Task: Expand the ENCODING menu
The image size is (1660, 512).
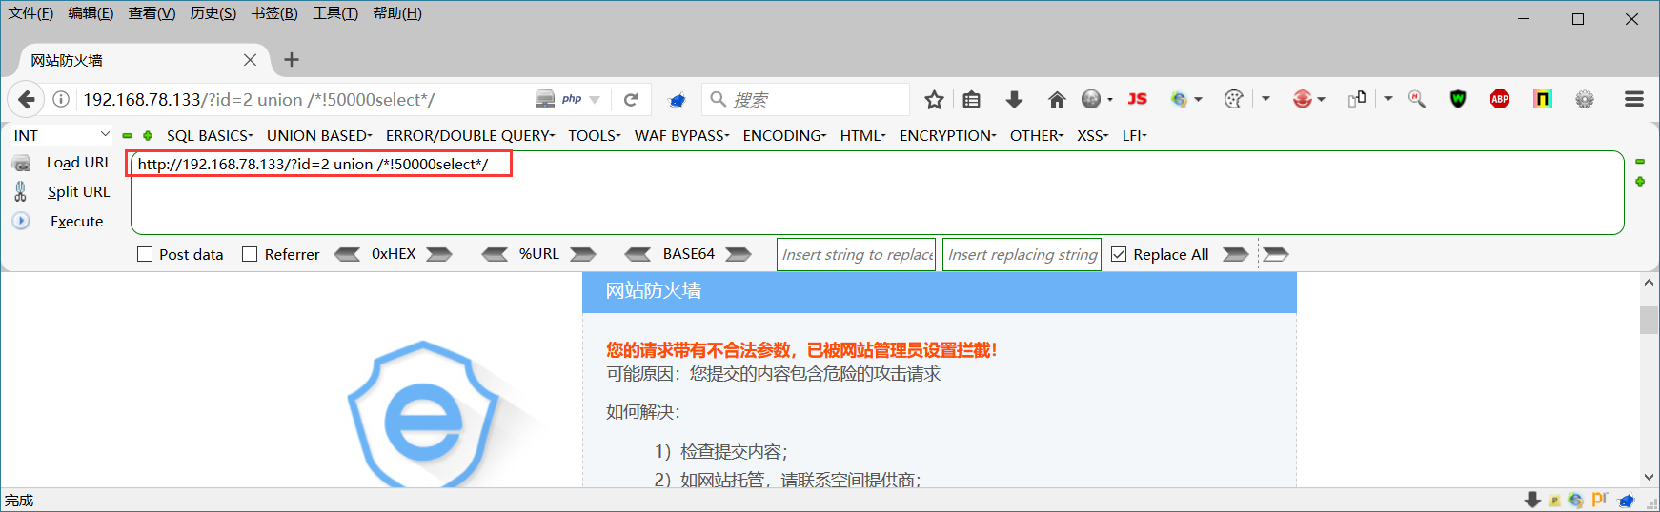Action: (784, 135)
